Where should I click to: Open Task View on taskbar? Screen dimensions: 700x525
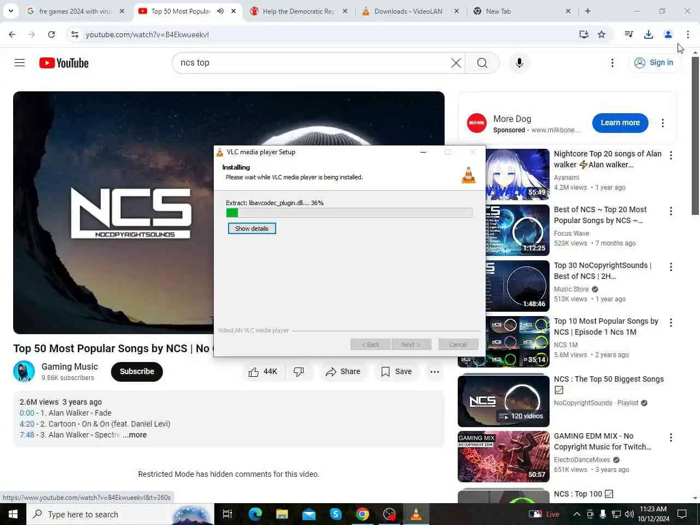(227, 514)
